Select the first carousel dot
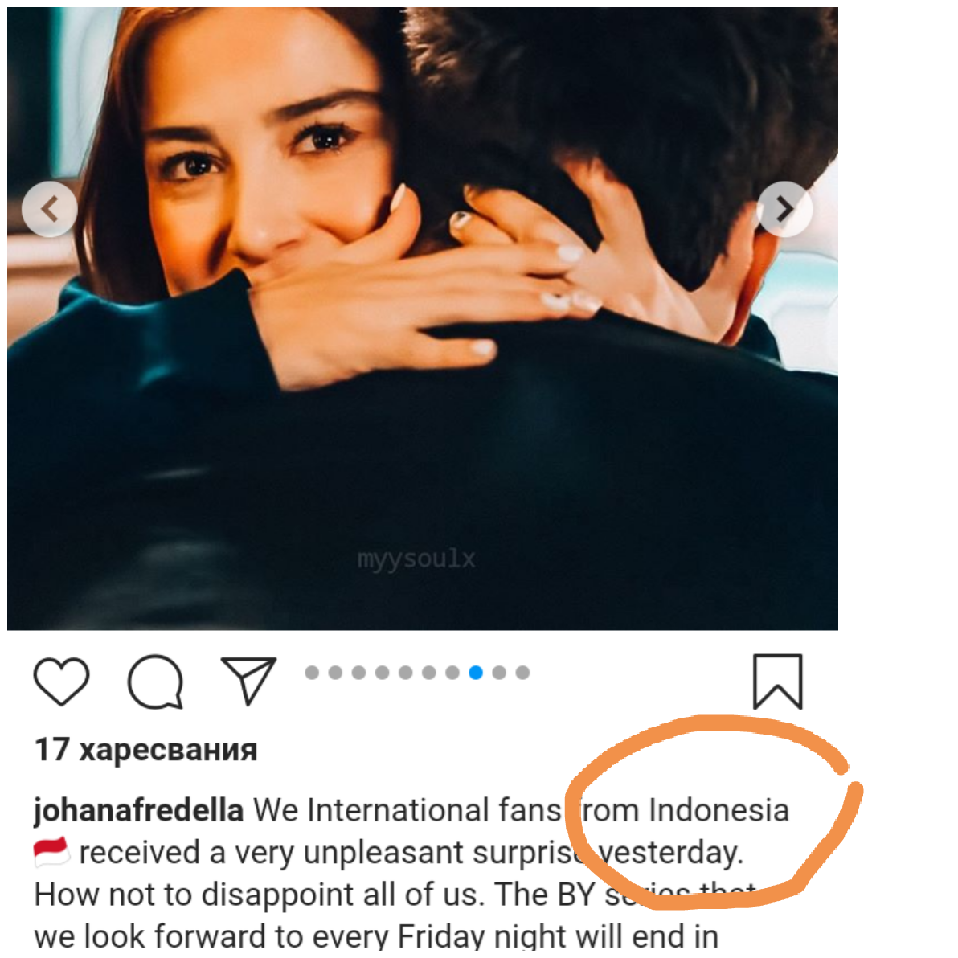Viewport: 958px width, 958px height. (x=312, y=673)
